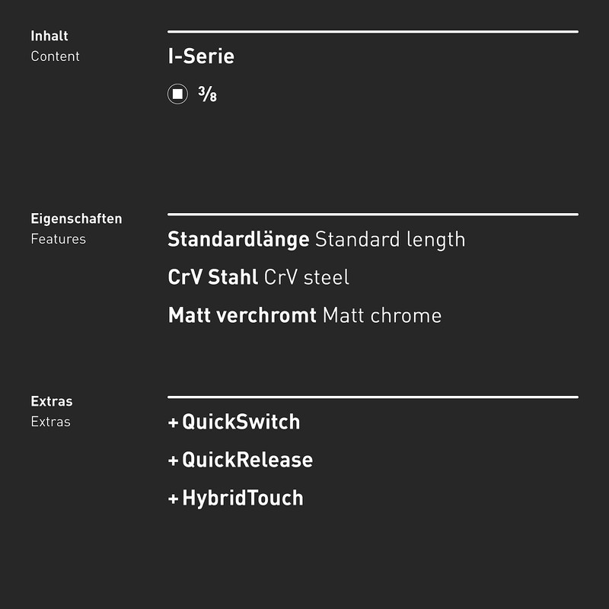Choose the HybridTouch extra
The height and width of the screenshot is (609, 609).
[242, 499]
